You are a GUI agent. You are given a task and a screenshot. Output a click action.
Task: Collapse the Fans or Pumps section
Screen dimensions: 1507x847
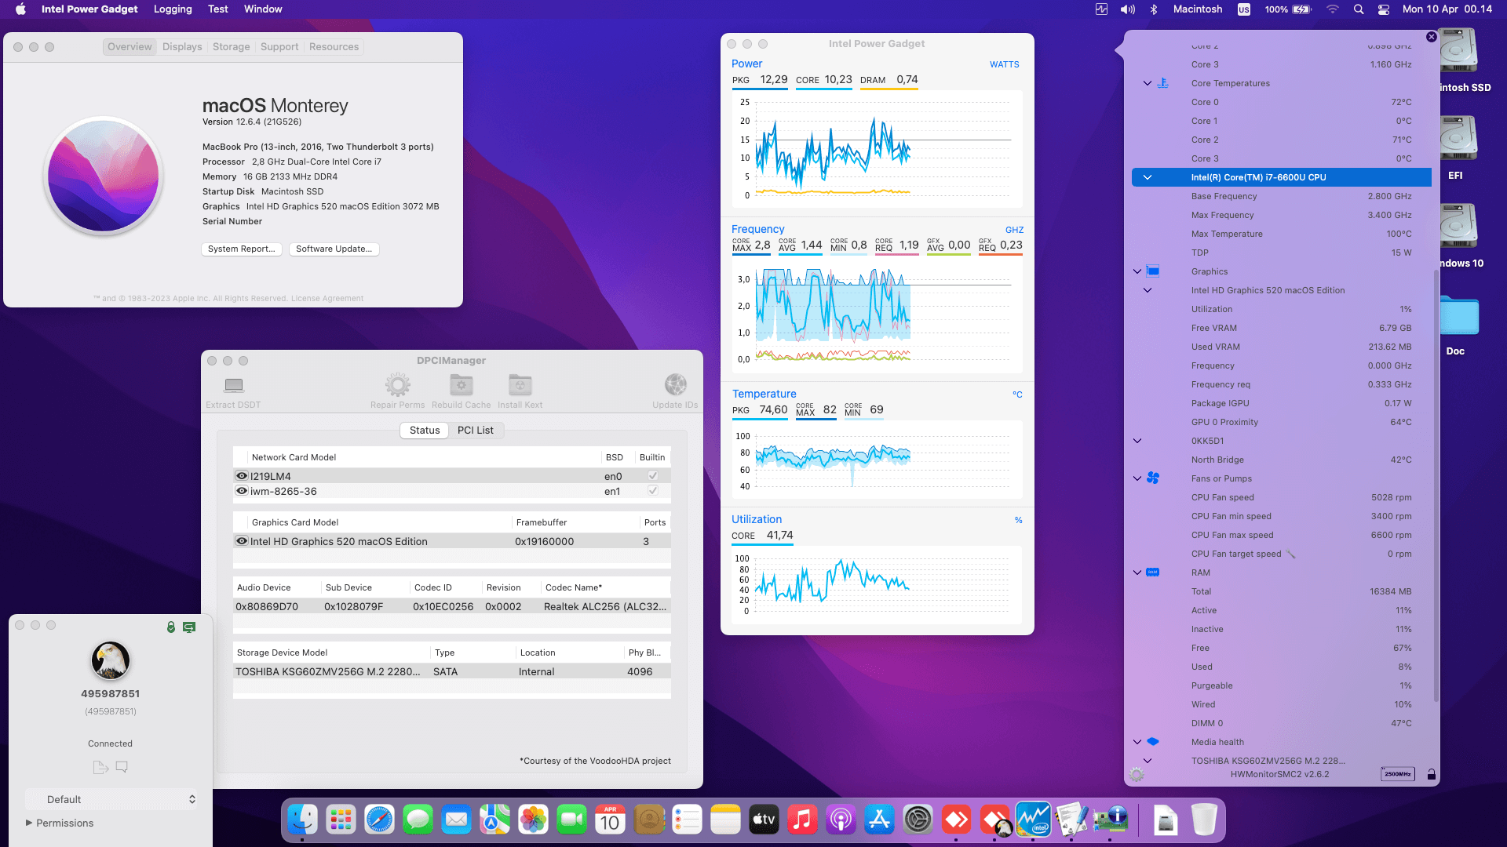click(x=1137, y=478)
